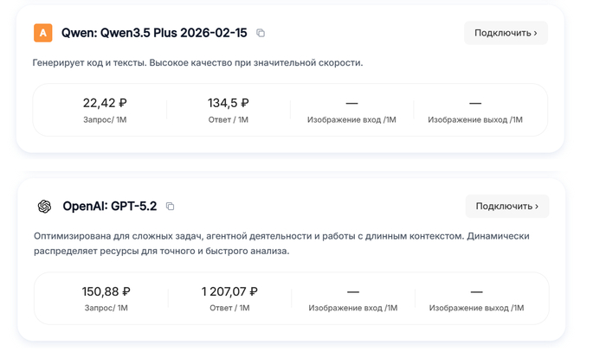This screenshot has height=351, width=606.
Task: Select the 150,88 ₽ request price
Action: (x=106, y=292)
